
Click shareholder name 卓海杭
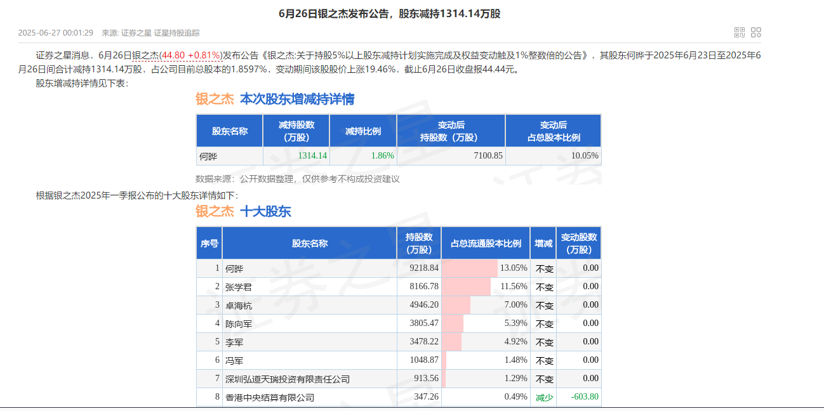click(x=239, y=305)
